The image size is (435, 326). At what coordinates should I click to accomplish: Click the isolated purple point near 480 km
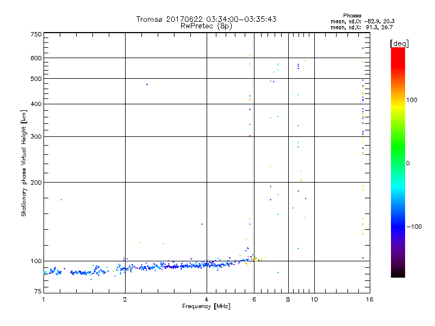[147, 85]
